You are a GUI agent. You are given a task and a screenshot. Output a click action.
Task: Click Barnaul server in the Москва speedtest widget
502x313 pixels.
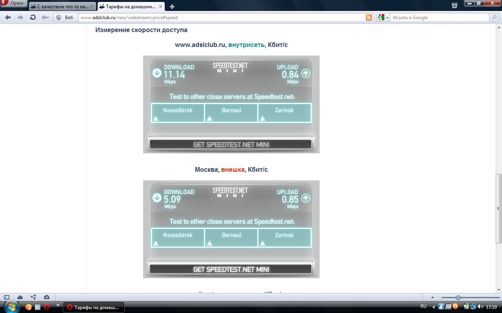point(231,237)
